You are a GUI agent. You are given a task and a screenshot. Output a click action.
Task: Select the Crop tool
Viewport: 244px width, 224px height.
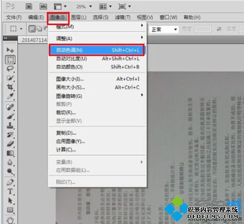pyautogui.click(x=10, y=87)
